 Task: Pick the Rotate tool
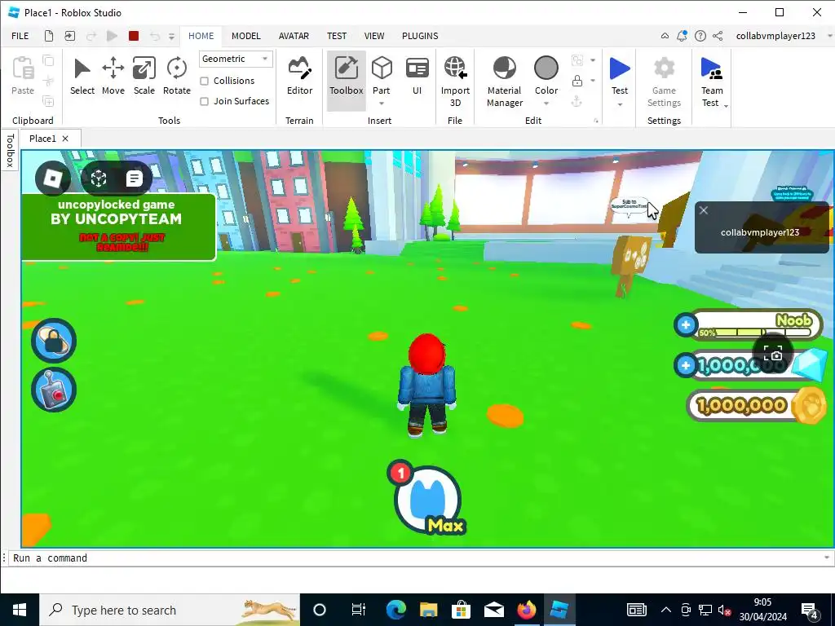(x=177, y=76)
